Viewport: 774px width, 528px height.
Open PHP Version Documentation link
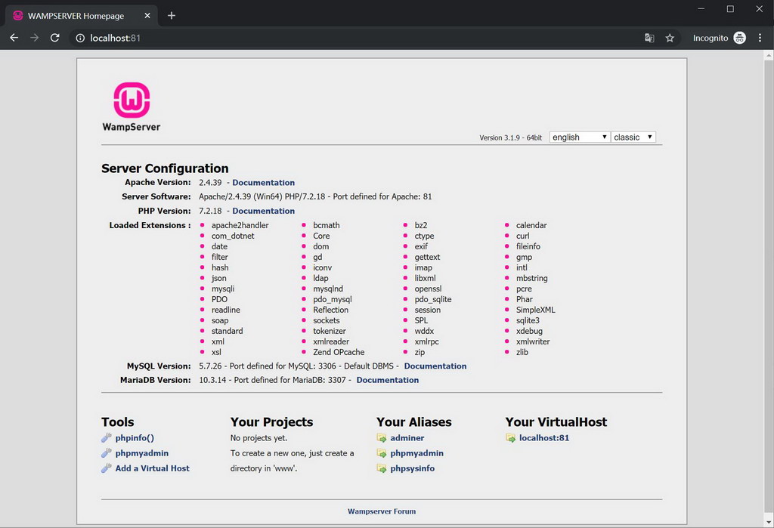pos(264,211)
